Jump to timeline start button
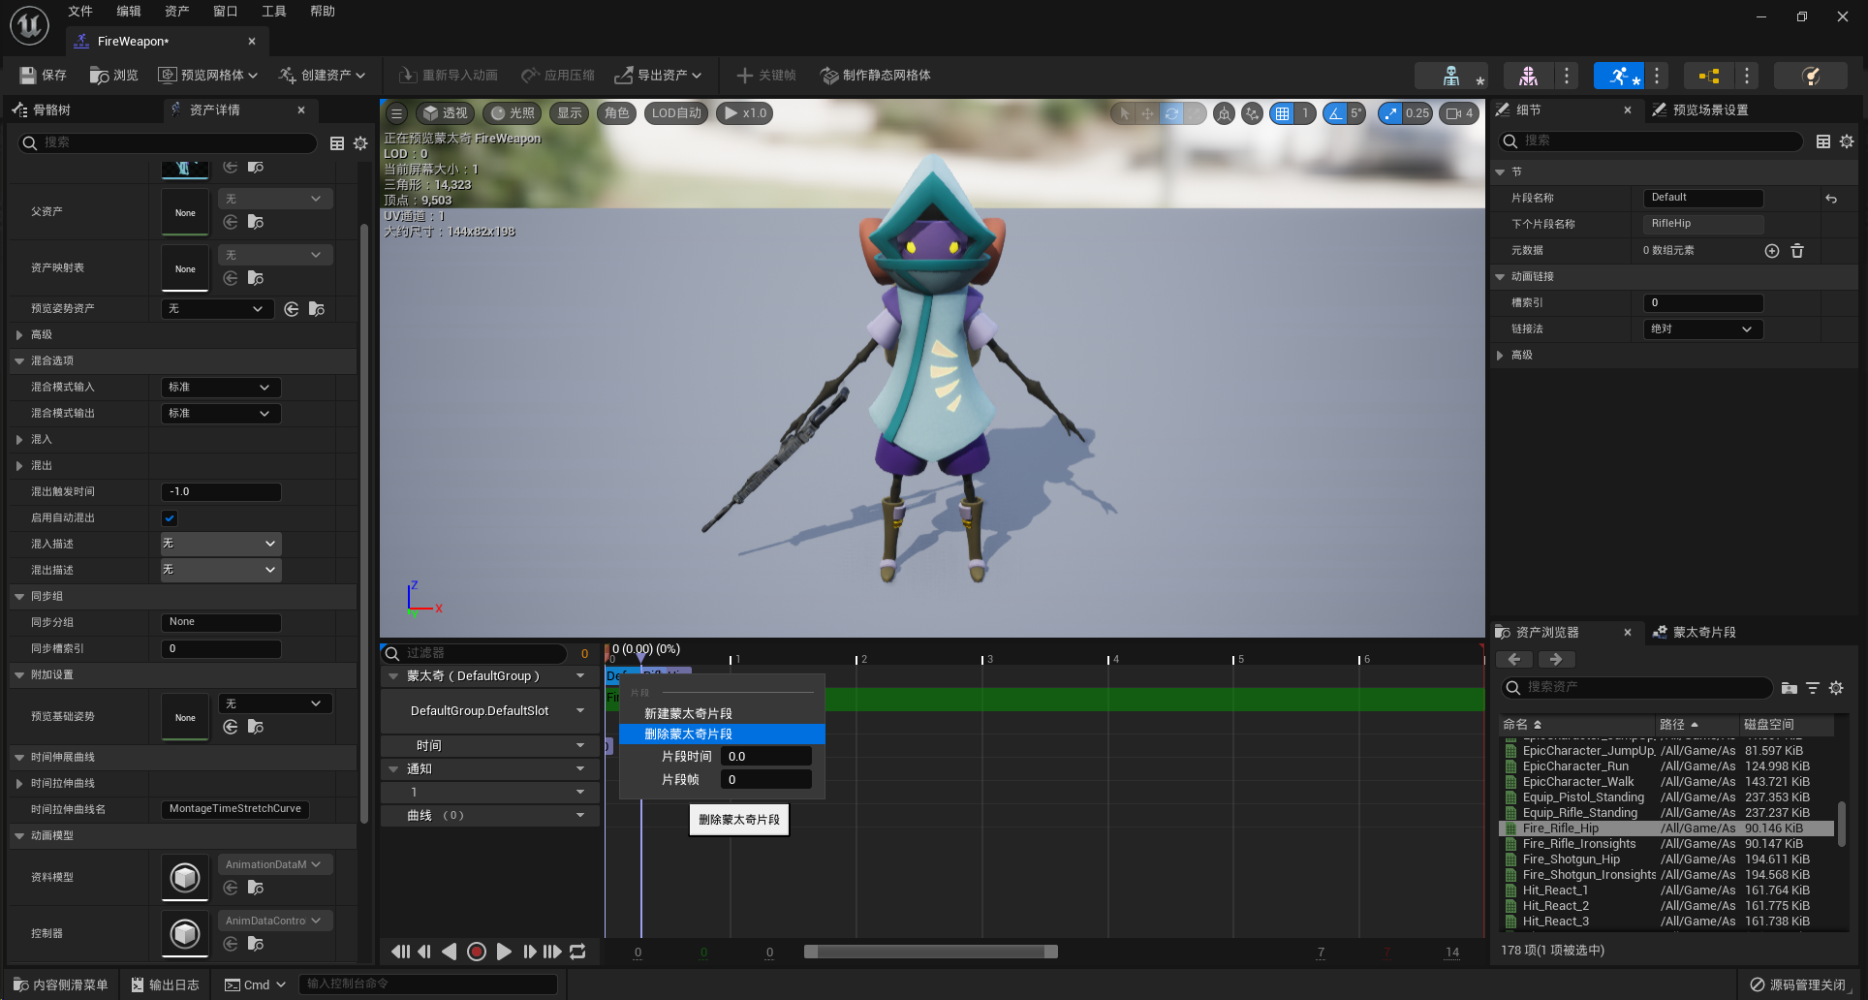1868x1000 pixels. pos(400,952)
